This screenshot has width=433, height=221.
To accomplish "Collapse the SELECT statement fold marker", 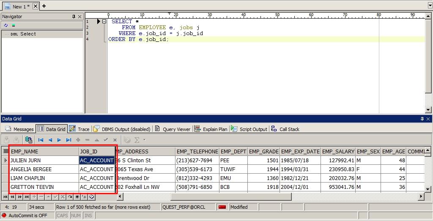I will [x=104, y=22].
